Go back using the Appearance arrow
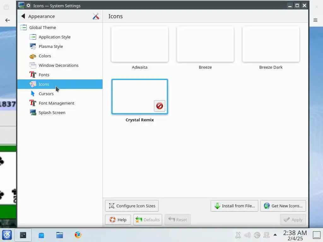Screen dimensions: 323x242 click(23, 16)
